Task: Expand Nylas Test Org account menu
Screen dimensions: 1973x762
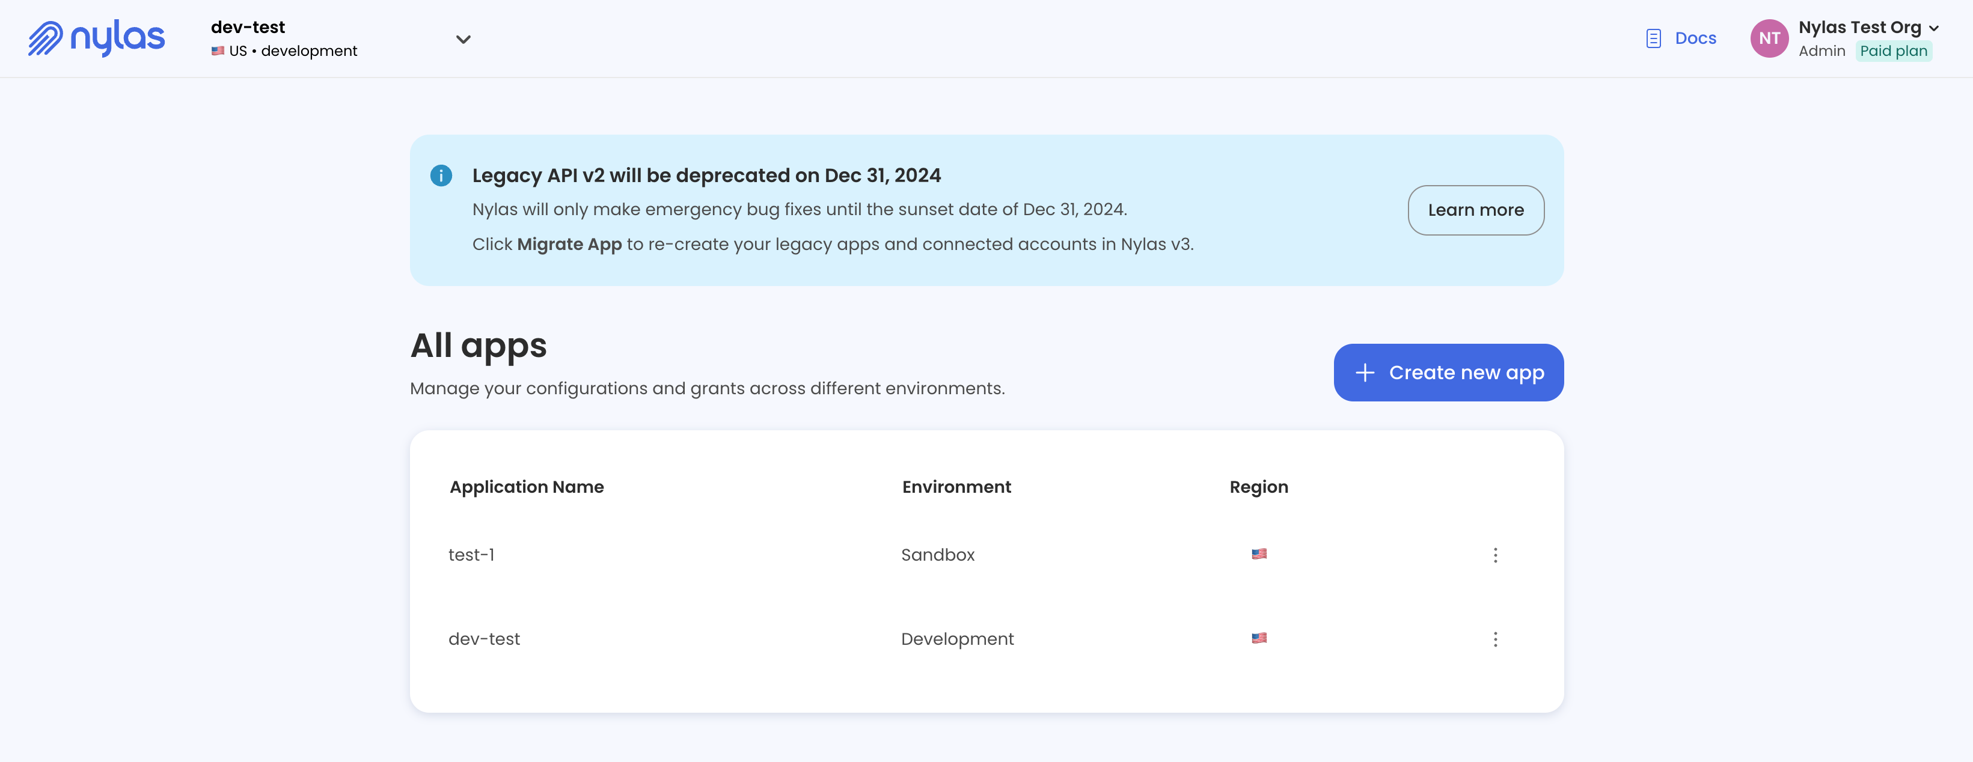Action: (x=1933, y=28)
